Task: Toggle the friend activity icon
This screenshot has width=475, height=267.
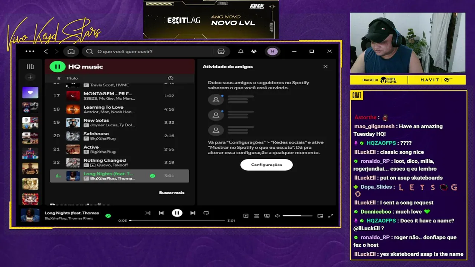Action: 254,51
